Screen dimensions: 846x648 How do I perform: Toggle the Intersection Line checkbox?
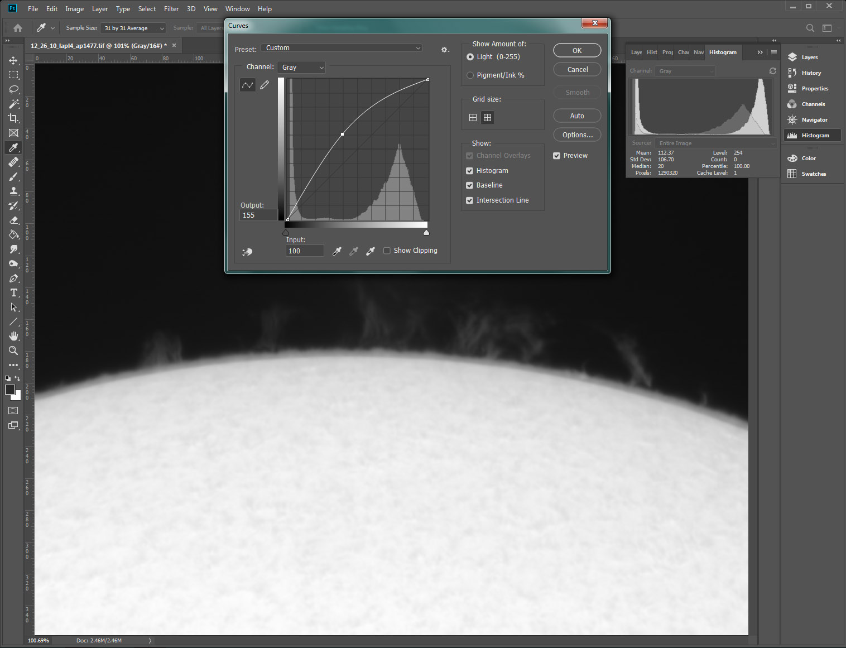[x=469, y=200]
